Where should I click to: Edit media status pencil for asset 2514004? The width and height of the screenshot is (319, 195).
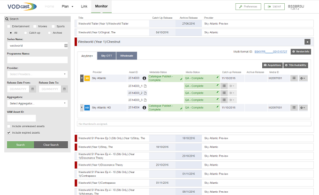[218, 107]
